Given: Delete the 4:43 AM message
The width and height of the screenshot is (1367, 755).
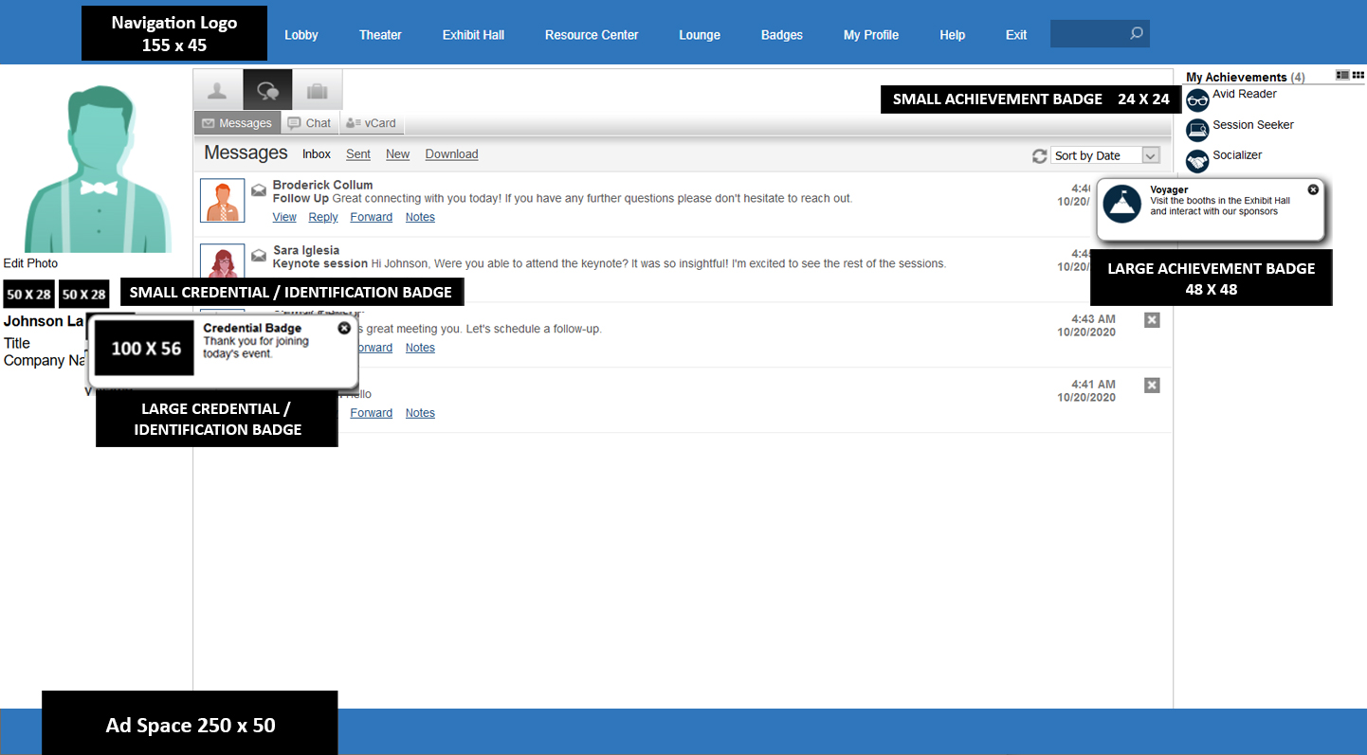Looking at the screenshot, I should pos(1152,320).
